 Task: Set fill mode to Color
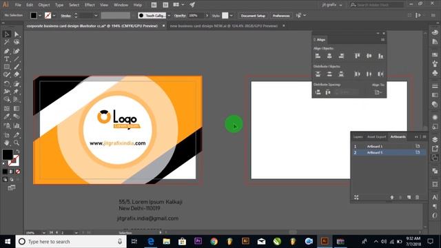tap(5, 172)
